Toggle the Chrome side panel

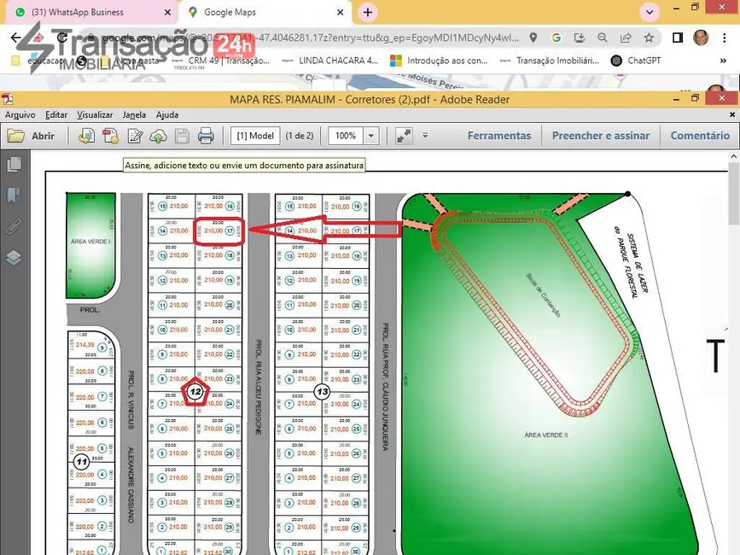pyautogui.click(x=678, y=38)
